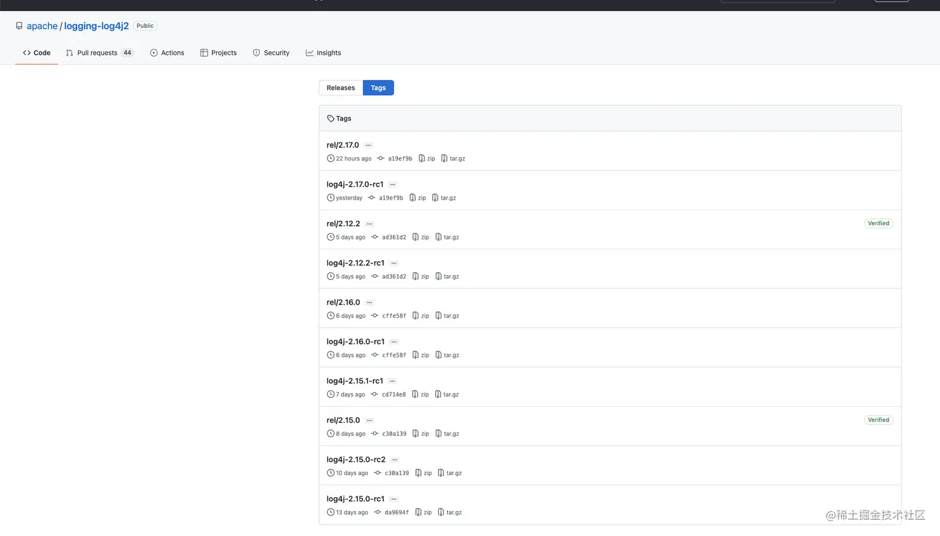Open the log4j-2.15.0-rc1 tag
Screen dimensions: 940x536
[356, 499]
